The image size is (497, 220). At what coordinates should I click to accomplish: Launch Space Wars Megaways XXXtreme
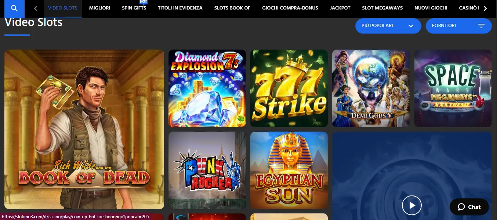tap(453, 88)
